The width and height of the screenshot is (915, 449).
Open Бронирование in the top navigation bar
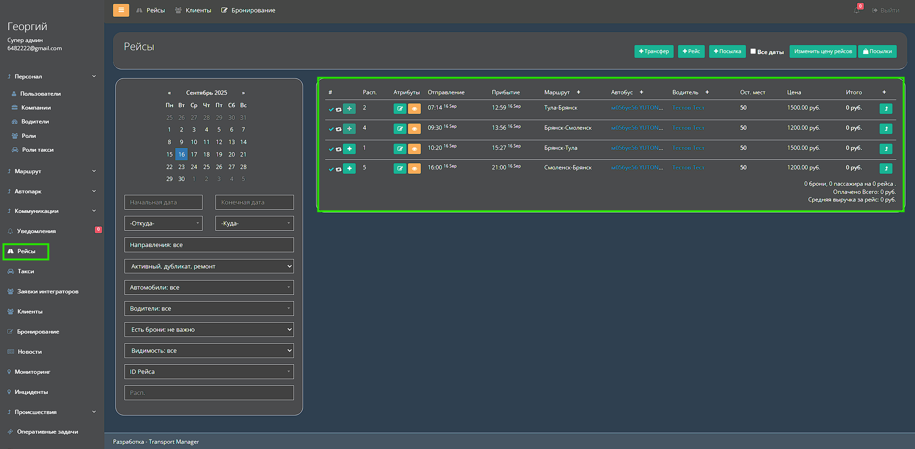pos(248,10)
